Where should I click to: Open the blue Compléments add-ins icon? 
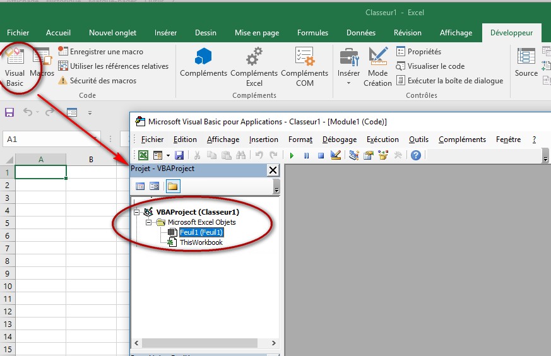point(203,62)
